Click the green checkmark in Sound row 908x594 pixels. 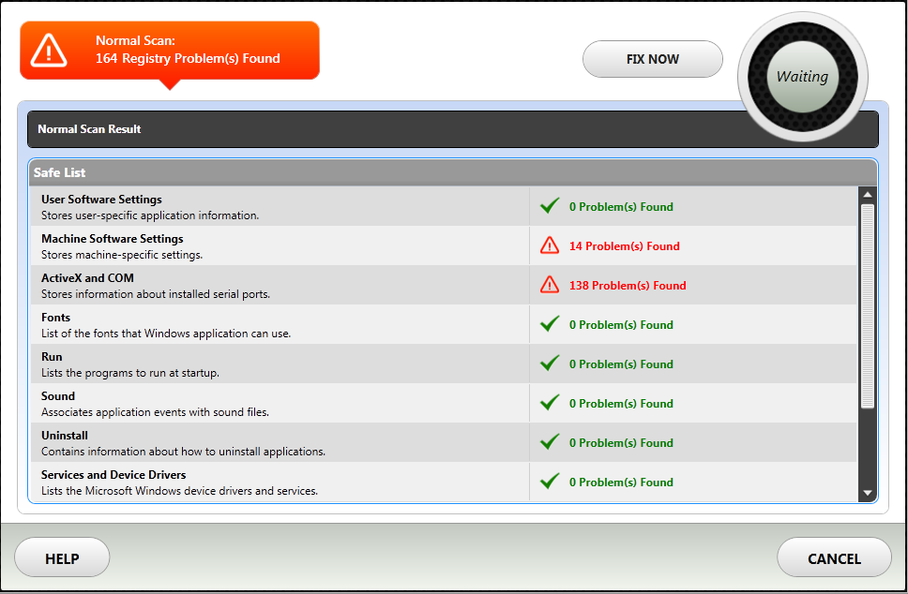pyautogui.click(x=550, y=403)
